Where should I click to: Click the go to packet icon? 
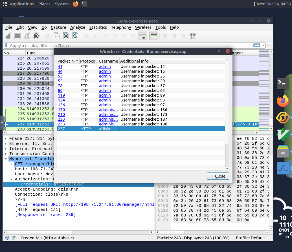click(x=115, y=36)
